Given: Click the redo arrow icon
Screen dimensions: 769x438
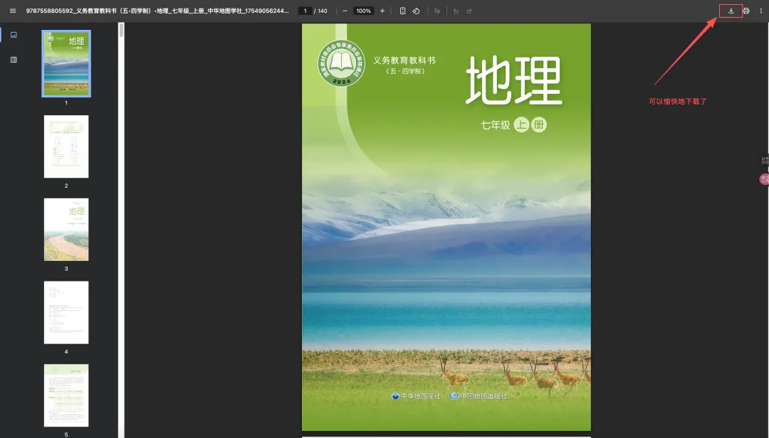Looking at the screenshot, I should coord(469,11).
